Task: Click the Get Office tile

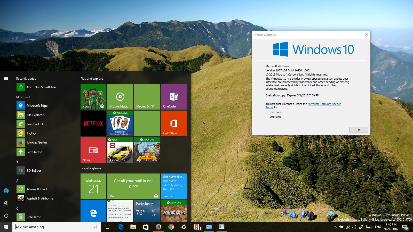Action: tap(174, 123)
